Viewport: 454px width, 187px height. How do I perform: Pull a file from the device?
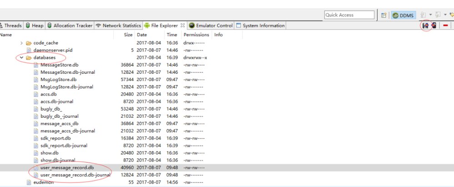[425, 25]
